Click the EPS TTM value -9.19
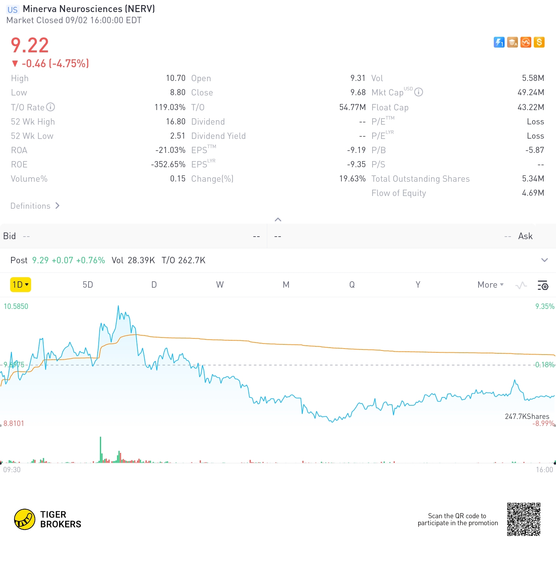 pyautogui.click(x=356, y=150)
